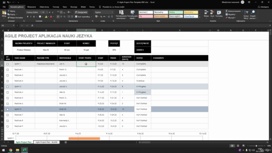Click the Wytnij (Cut) scissors icon
This screenshot has width=272, height=153.
8,11
